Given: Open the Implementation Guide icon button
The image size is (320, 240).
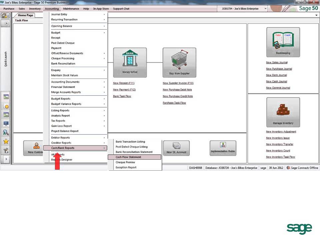Looking at the screenshot, I should coord(223,148).
